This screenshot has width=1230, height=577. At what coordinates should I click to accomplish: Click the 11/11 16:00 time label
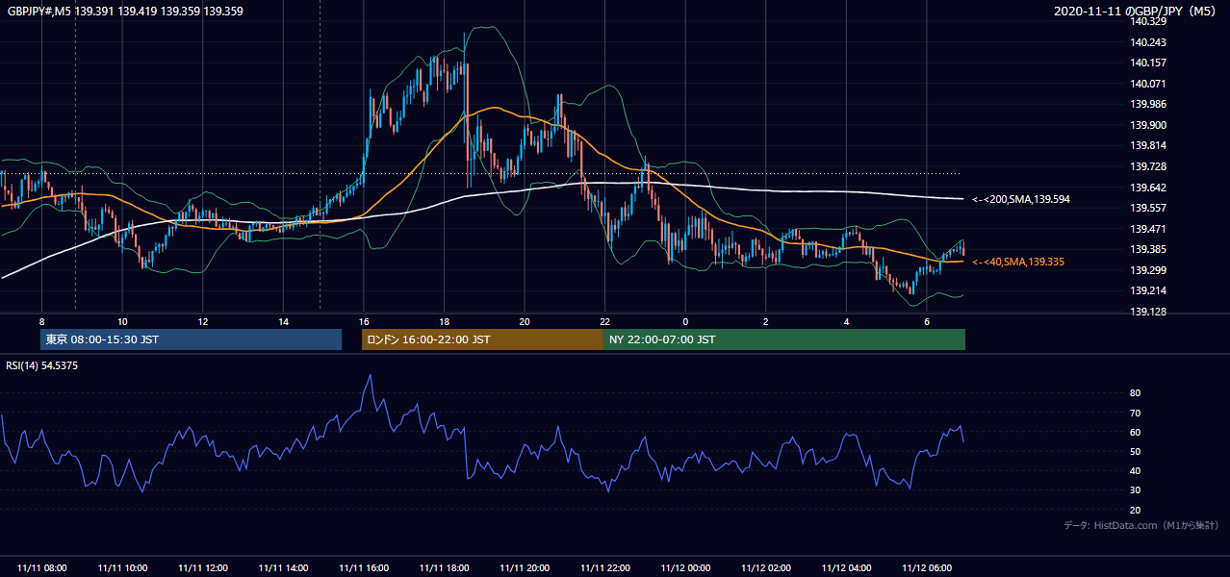(x=364, y=568)
